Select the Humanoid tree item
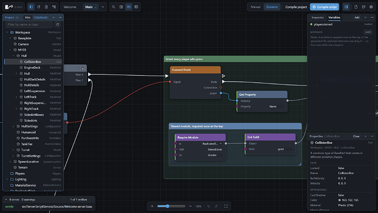 (x=33, y=132)
